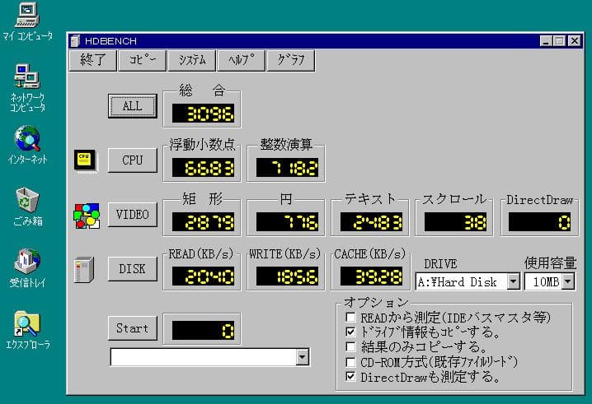Untick DirectDrawも測定する checkbox
This screenshot has height=404, width=592.
350,377
